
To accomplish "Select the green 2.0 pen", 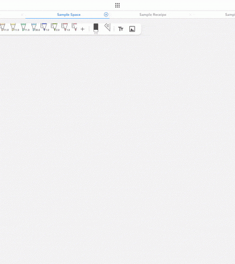I will coord(55,28).
